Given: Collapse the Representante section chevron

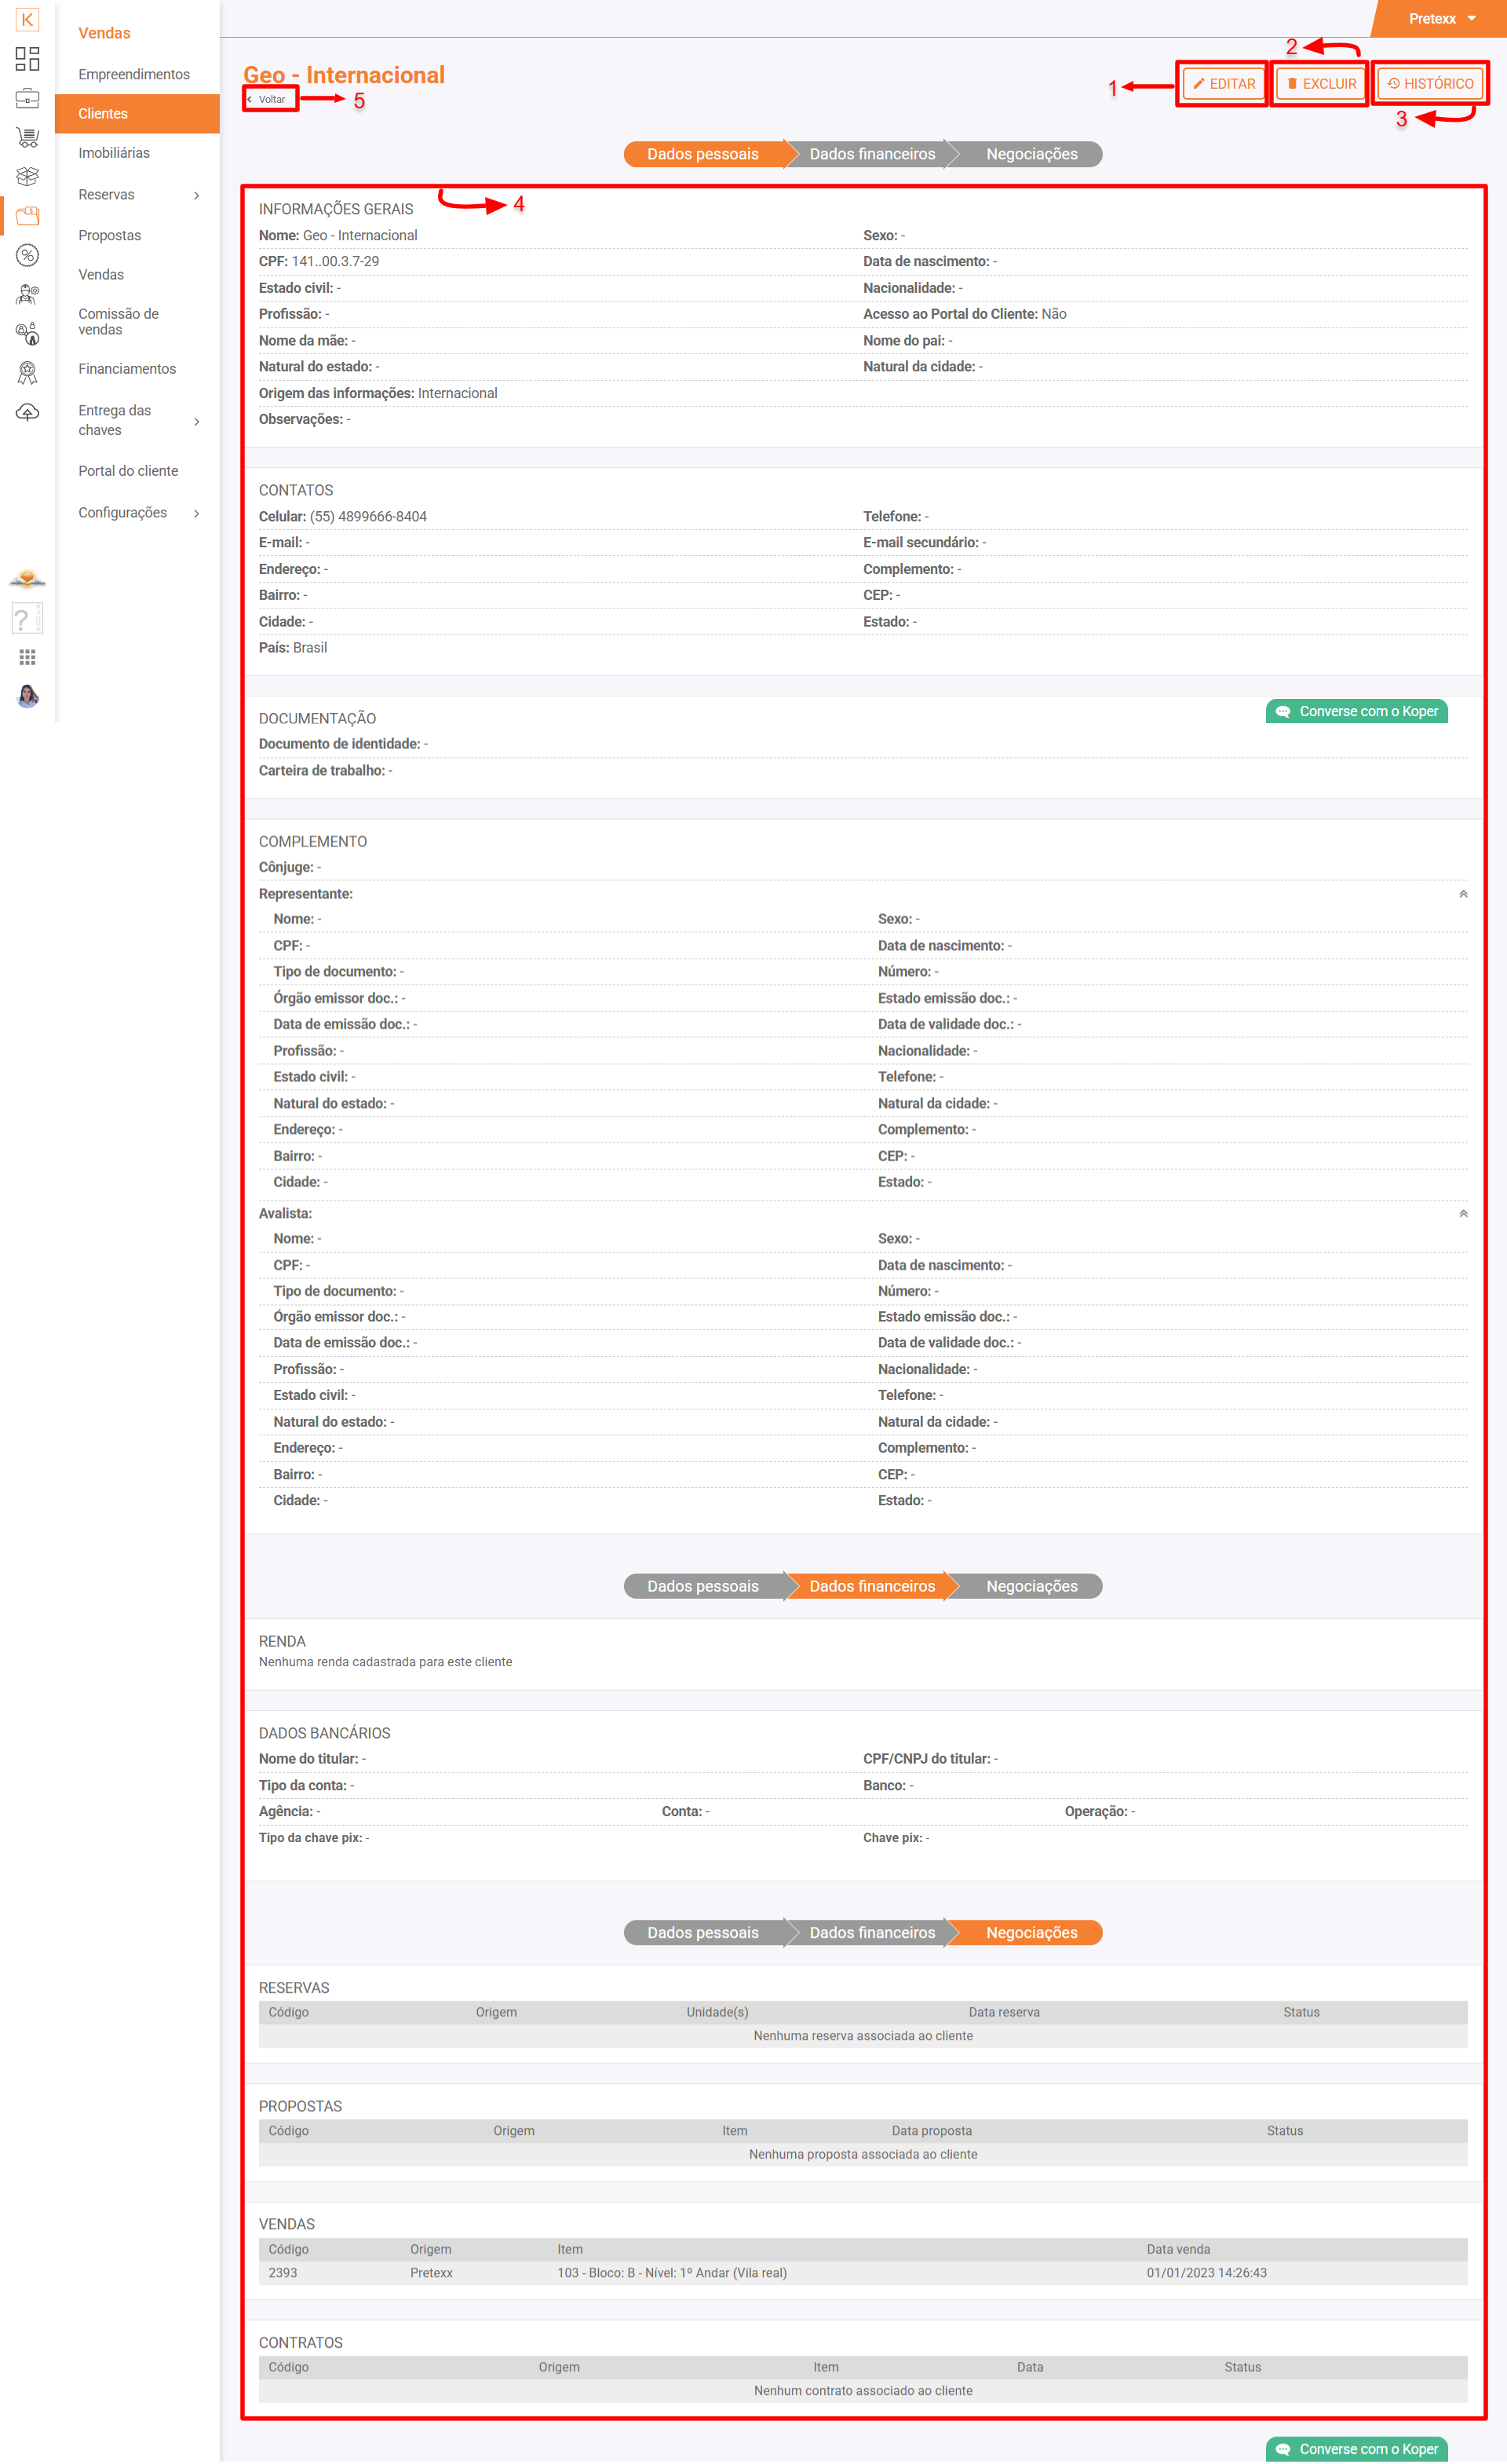Looking at the screenshot, I should (x=1462, y=894).
